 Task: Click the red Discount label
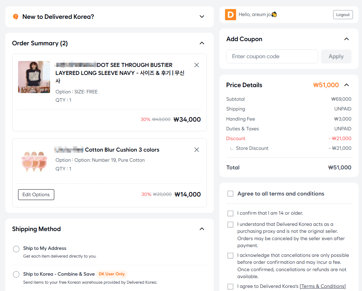click(236, 139)
